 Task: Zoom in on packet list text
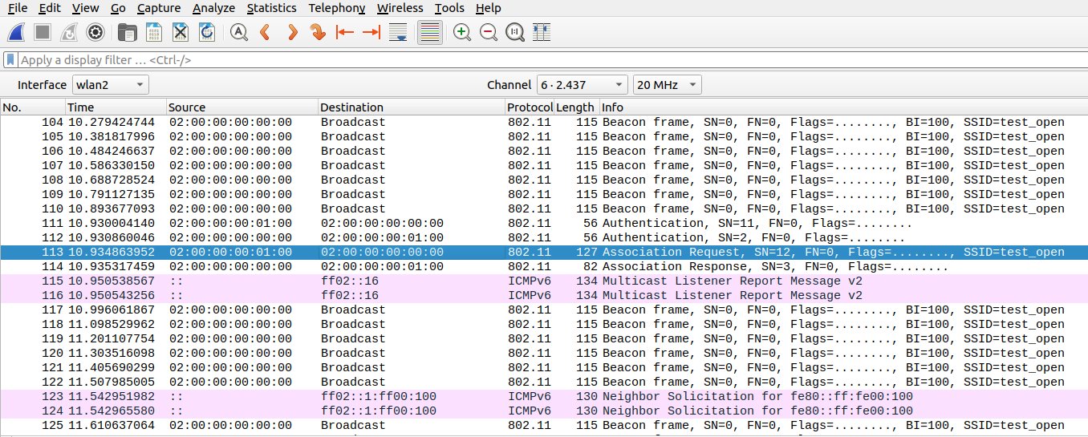pyautogui.click(x=461, y=32)
